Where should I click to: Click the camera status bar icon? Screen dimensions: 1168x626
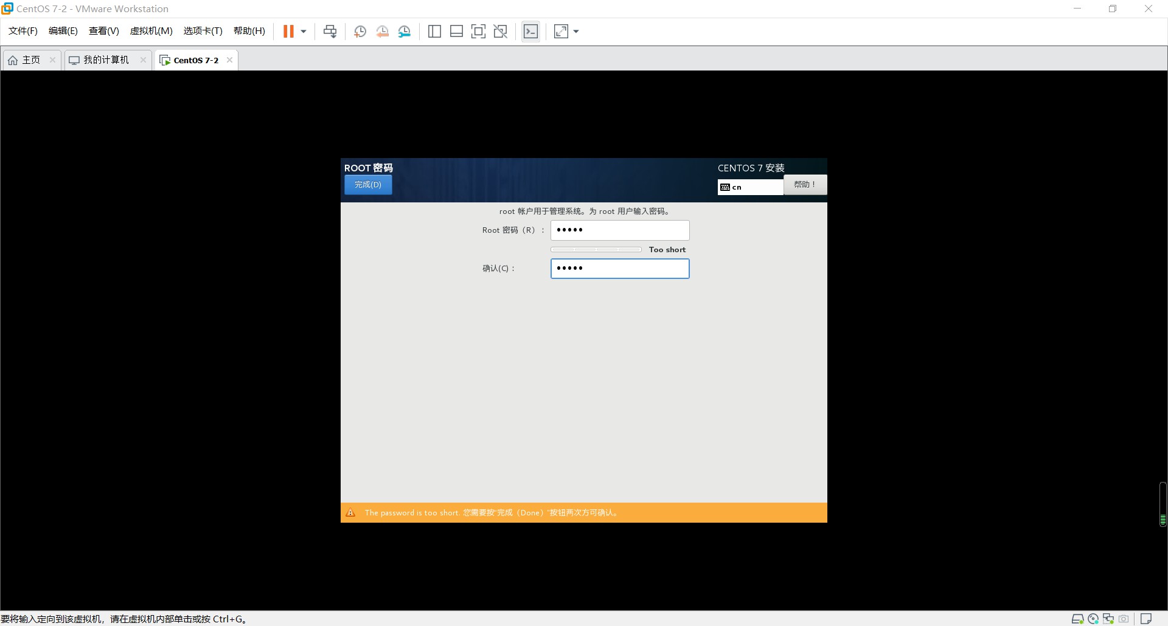(1124, 619)
